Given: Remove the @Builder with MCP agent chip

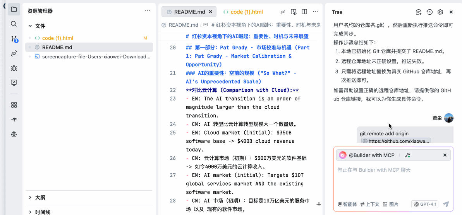Looking at the screenshot, I should [x=445, y=155].
